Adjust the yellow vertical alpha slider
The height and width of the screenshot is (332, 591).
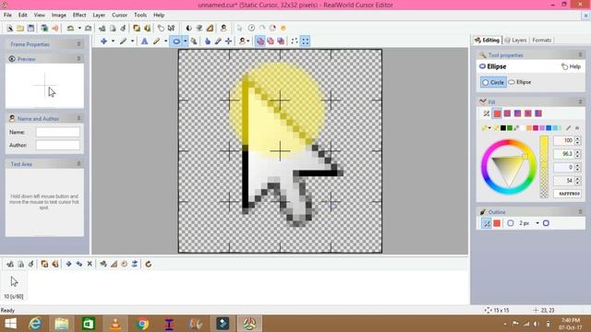click(544, 166)
